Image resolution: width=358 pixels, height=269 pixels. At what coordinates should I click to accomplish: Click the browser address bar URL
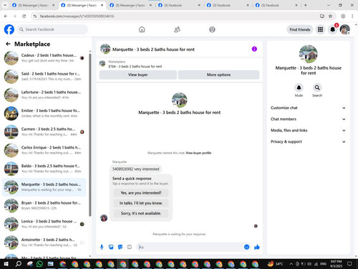[x=77, y=16]
